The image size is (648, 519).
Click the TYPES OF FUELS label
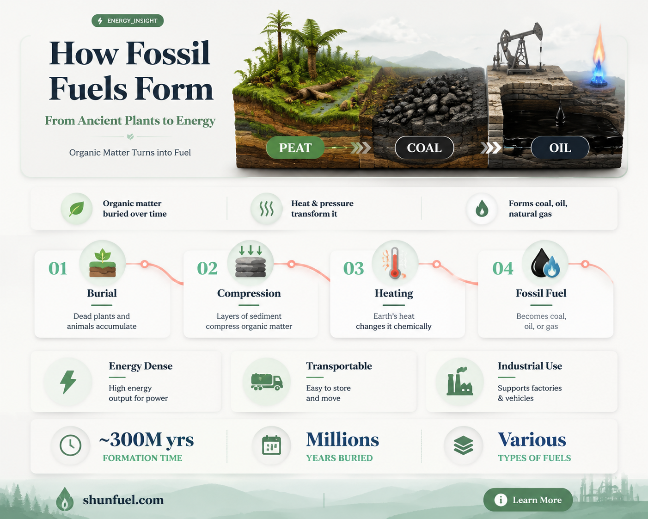tap(534, 458)
